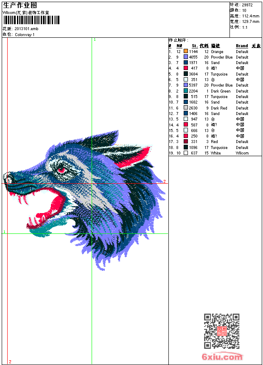Click the St. column header

[195, 46]
